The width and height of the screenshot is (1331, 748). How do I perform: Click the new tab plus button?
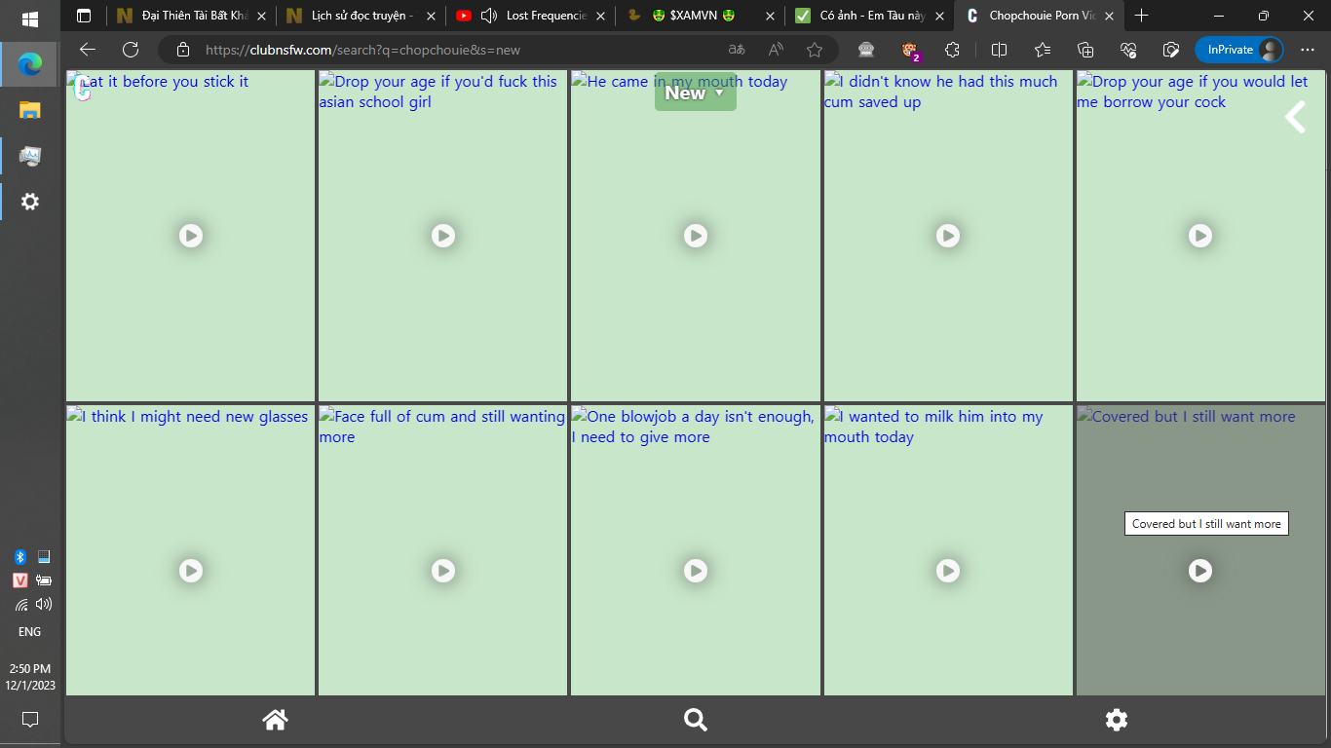(x=1141, y=16)
